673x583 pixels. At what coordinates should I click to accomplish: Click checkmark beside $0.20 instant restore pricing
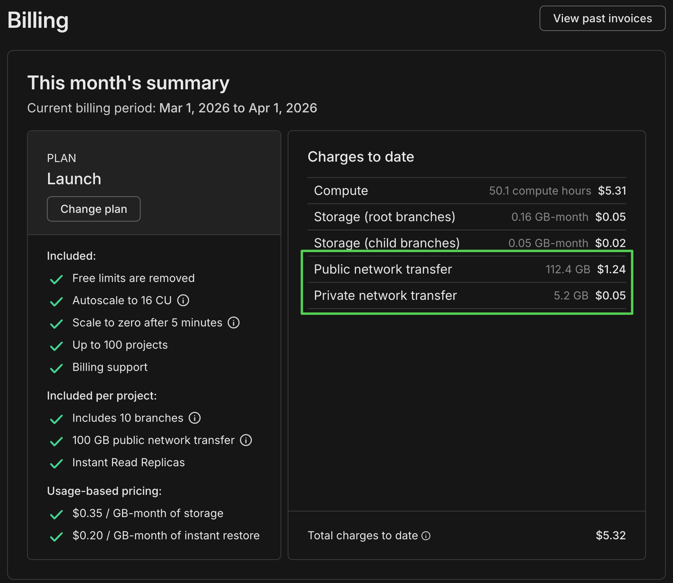click(x=56, y=537)
